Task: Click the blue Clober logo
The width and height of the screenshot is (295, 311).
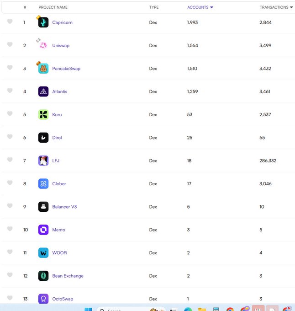Action: (x=43, y=183)
